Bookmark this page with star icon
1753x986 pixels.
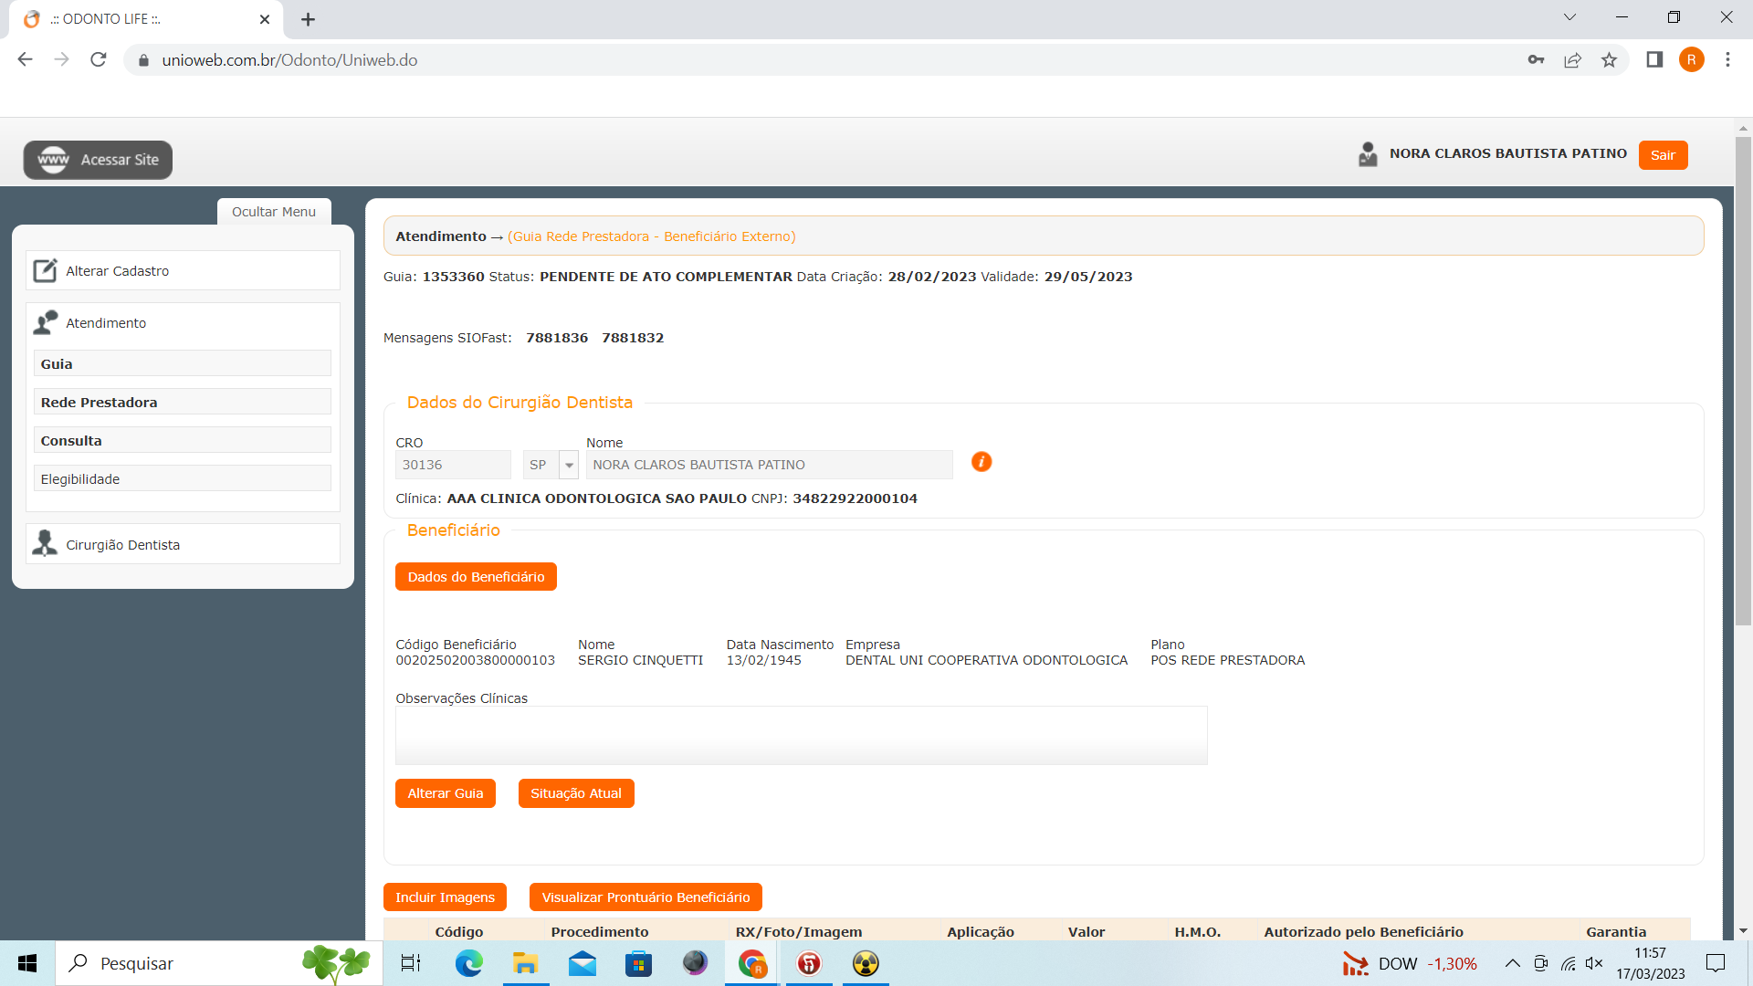pyautogui.click(x=1609, y=60)
